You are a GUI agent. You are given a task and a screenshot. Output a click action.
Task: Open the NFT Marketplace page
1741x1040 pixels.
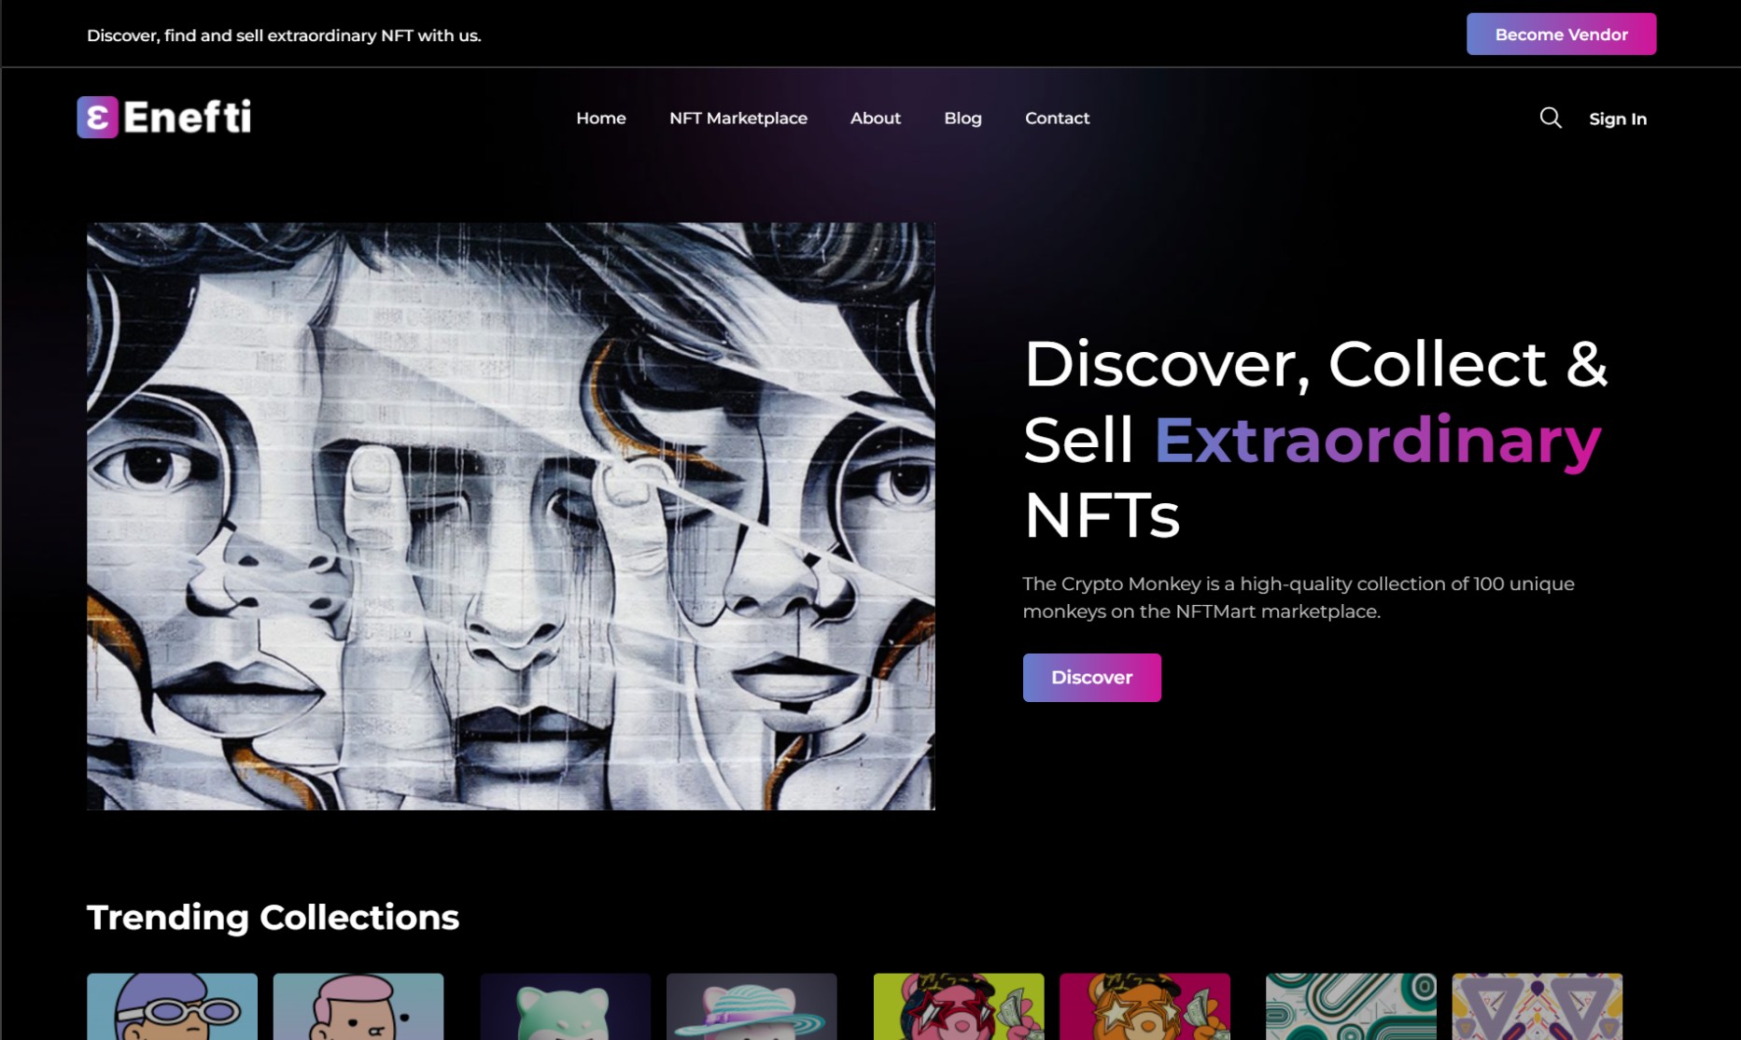[737, 119]
